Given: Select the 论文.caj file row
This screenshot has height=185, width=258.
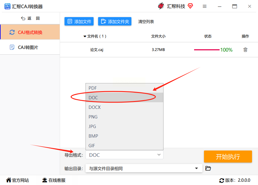Looking at the screenshot, I should [x=159, y=50].
